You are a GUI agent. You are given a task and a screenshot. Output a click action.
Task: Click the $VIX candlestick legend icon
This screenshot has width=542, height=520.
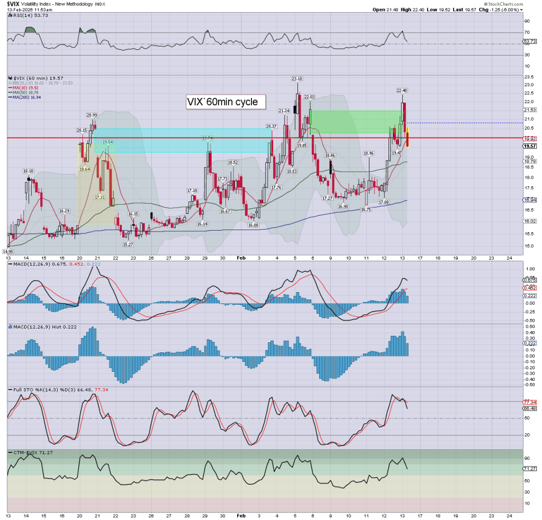[10, 77]
